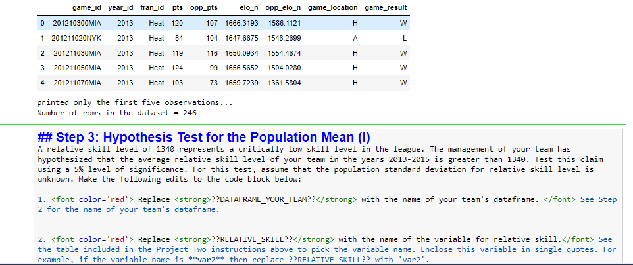
Task: Click the game_id column header
Action: pos(87,8)
